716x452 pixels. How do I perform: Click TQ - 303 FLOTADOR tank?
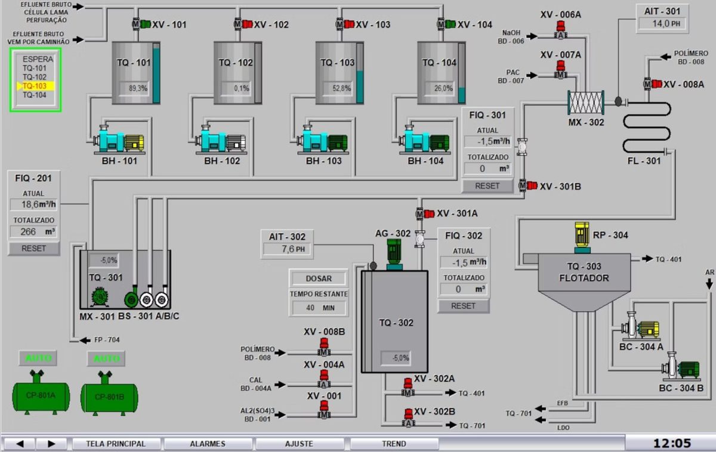[585, 281]
